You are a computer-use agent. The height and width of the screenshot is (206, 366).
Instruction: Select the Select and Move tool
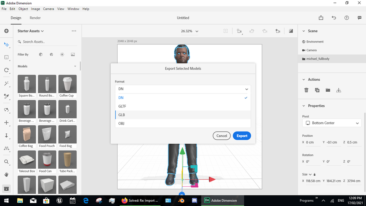6,45
